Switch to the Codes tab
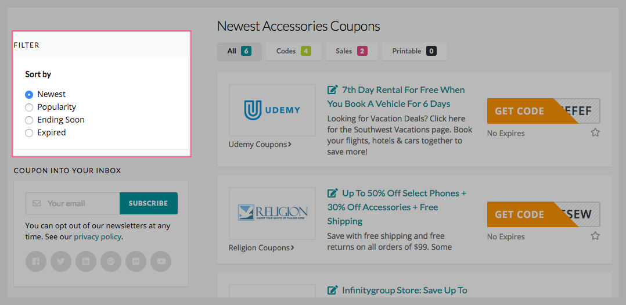This screenshot has width=626, height=305. tap(293, 51)
